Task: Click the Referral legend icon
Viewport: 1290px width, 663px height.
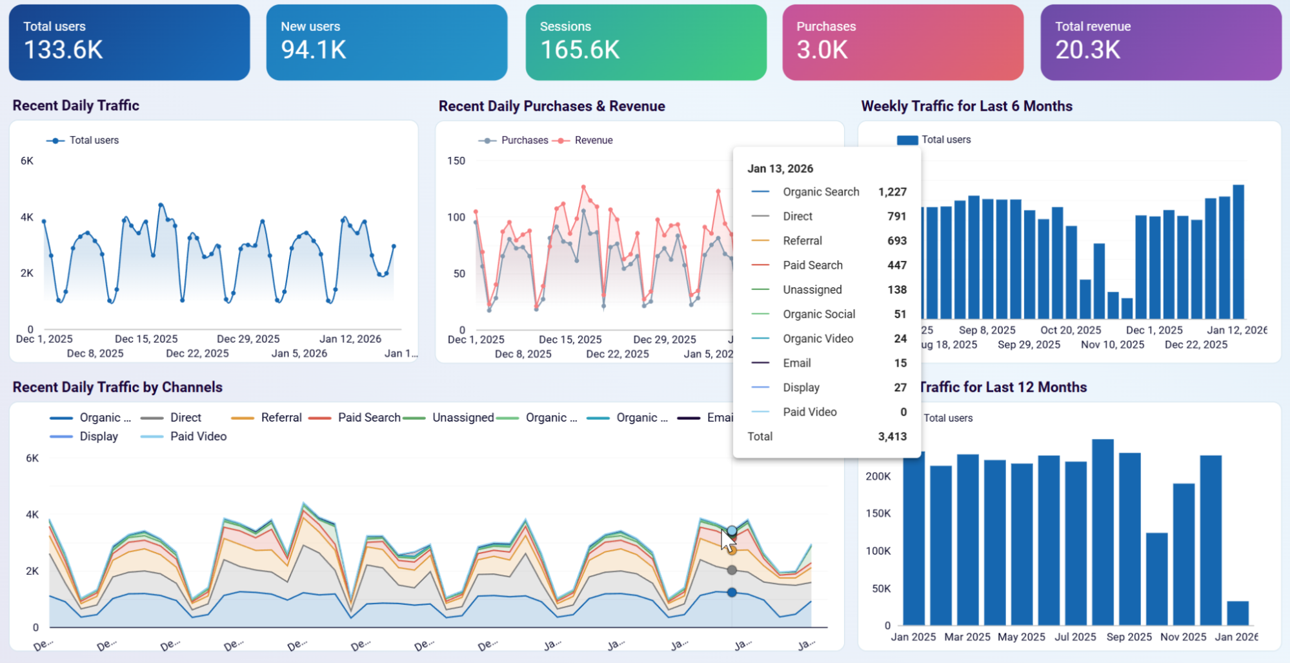Action: tap(242, 418)
